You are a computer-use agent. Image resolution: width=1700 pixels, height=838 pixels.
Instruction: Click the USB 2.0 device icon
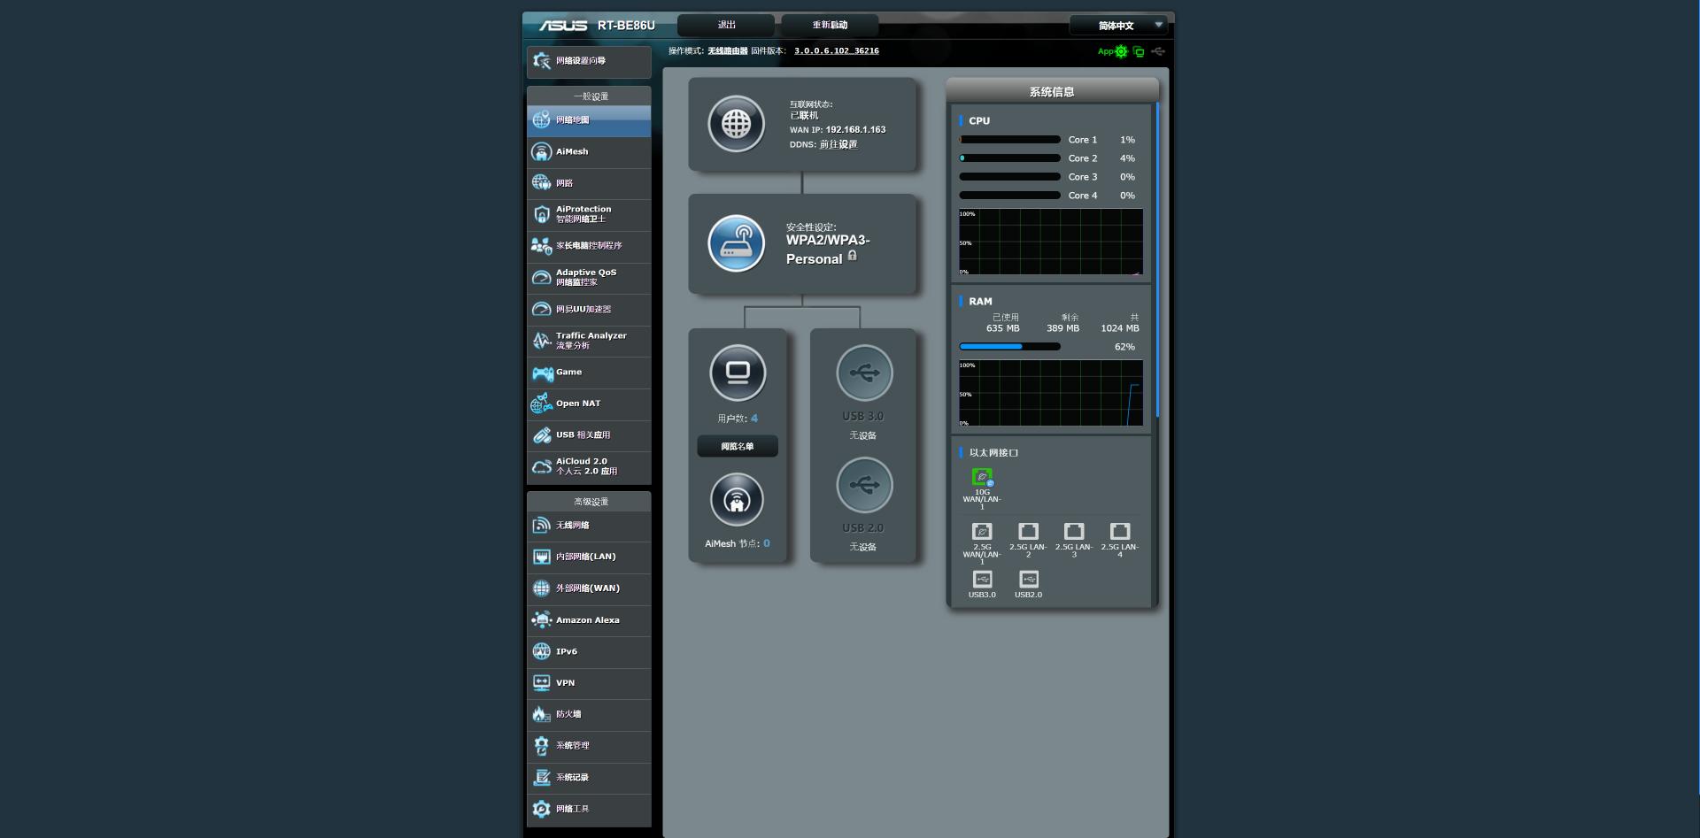(864, 485)
